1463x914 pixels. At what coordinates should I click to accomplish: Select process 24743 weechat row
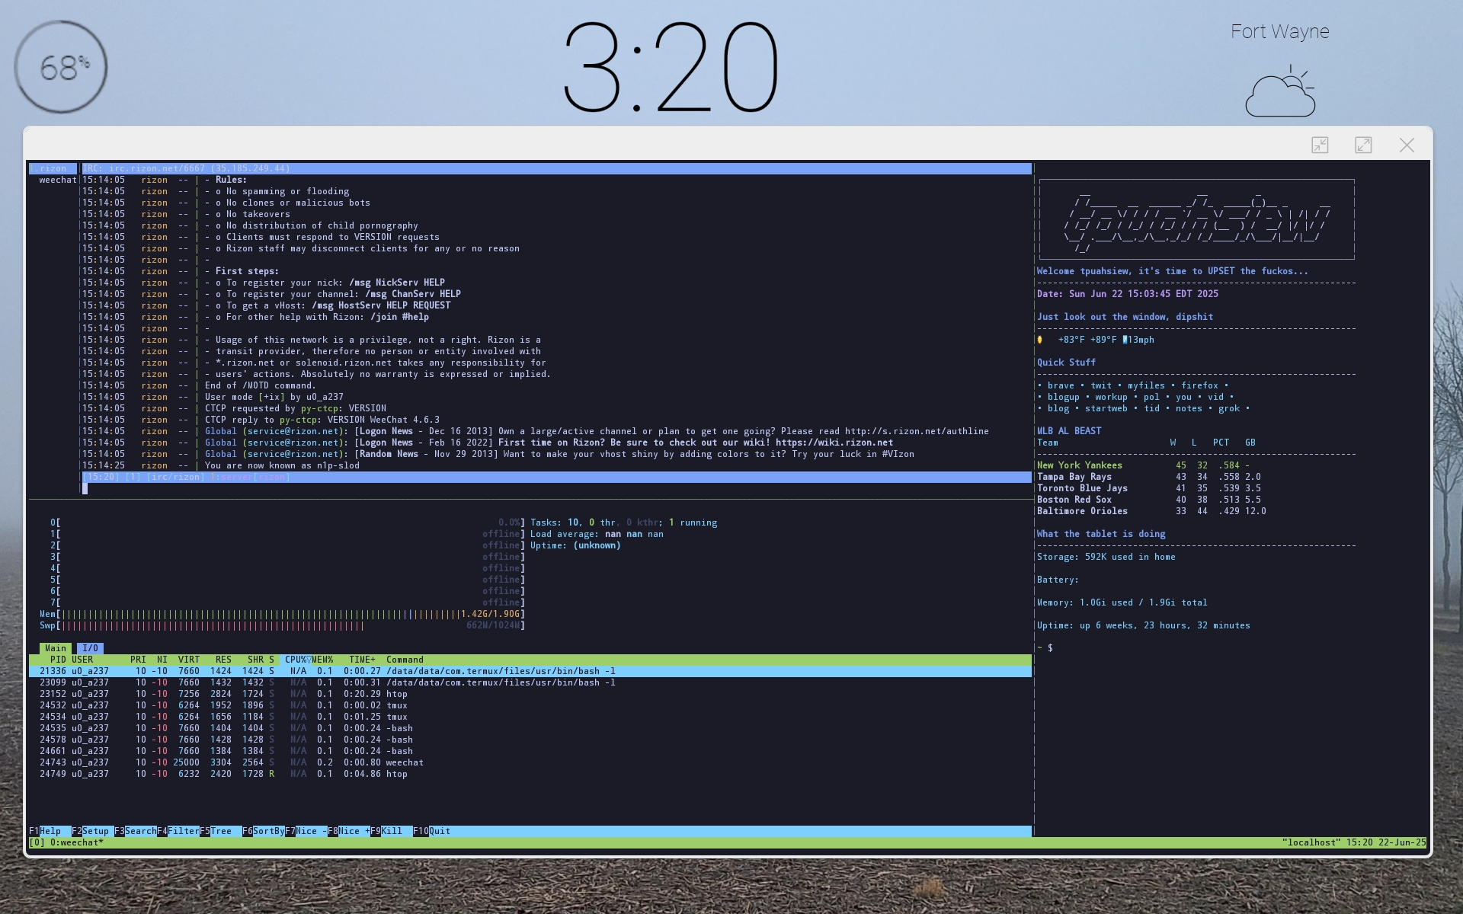tap(530, 762)
